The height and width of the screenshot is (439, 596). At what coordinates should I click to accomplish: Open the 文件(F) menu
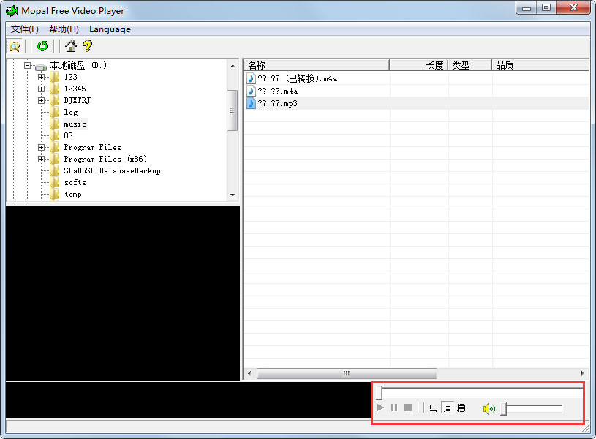(x=25, y=29)
